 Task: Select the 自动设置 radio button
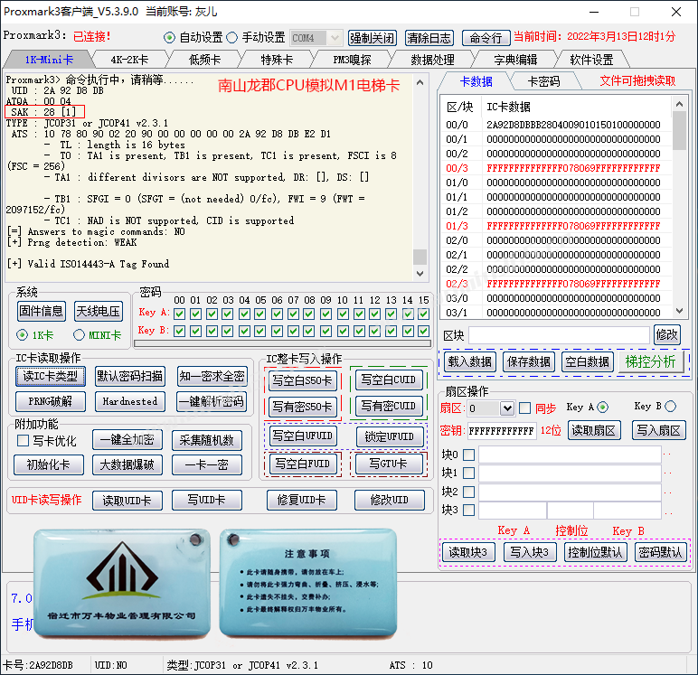point(169,38)
